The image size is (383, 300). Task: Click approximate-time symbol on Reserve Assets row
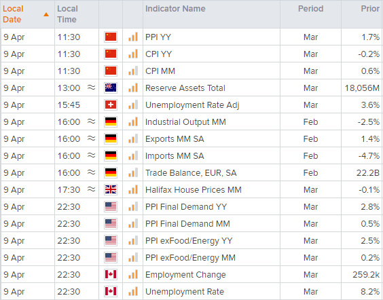(x=91, y=87)
